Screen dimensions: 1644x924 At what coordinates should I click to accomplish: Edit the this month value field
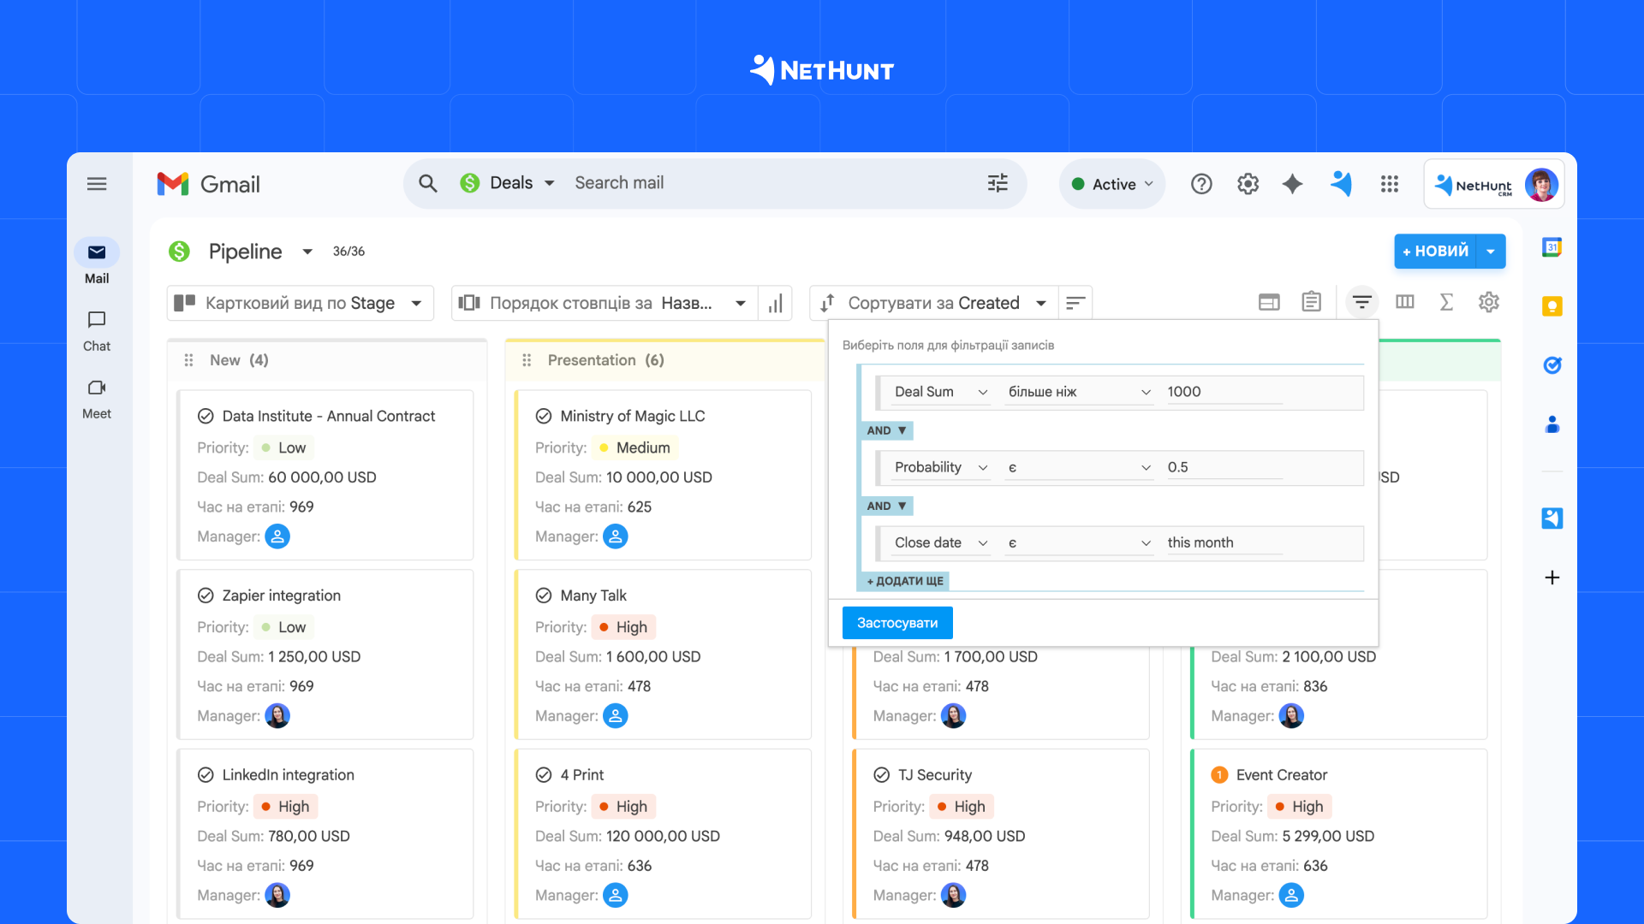coord(1224,543)
